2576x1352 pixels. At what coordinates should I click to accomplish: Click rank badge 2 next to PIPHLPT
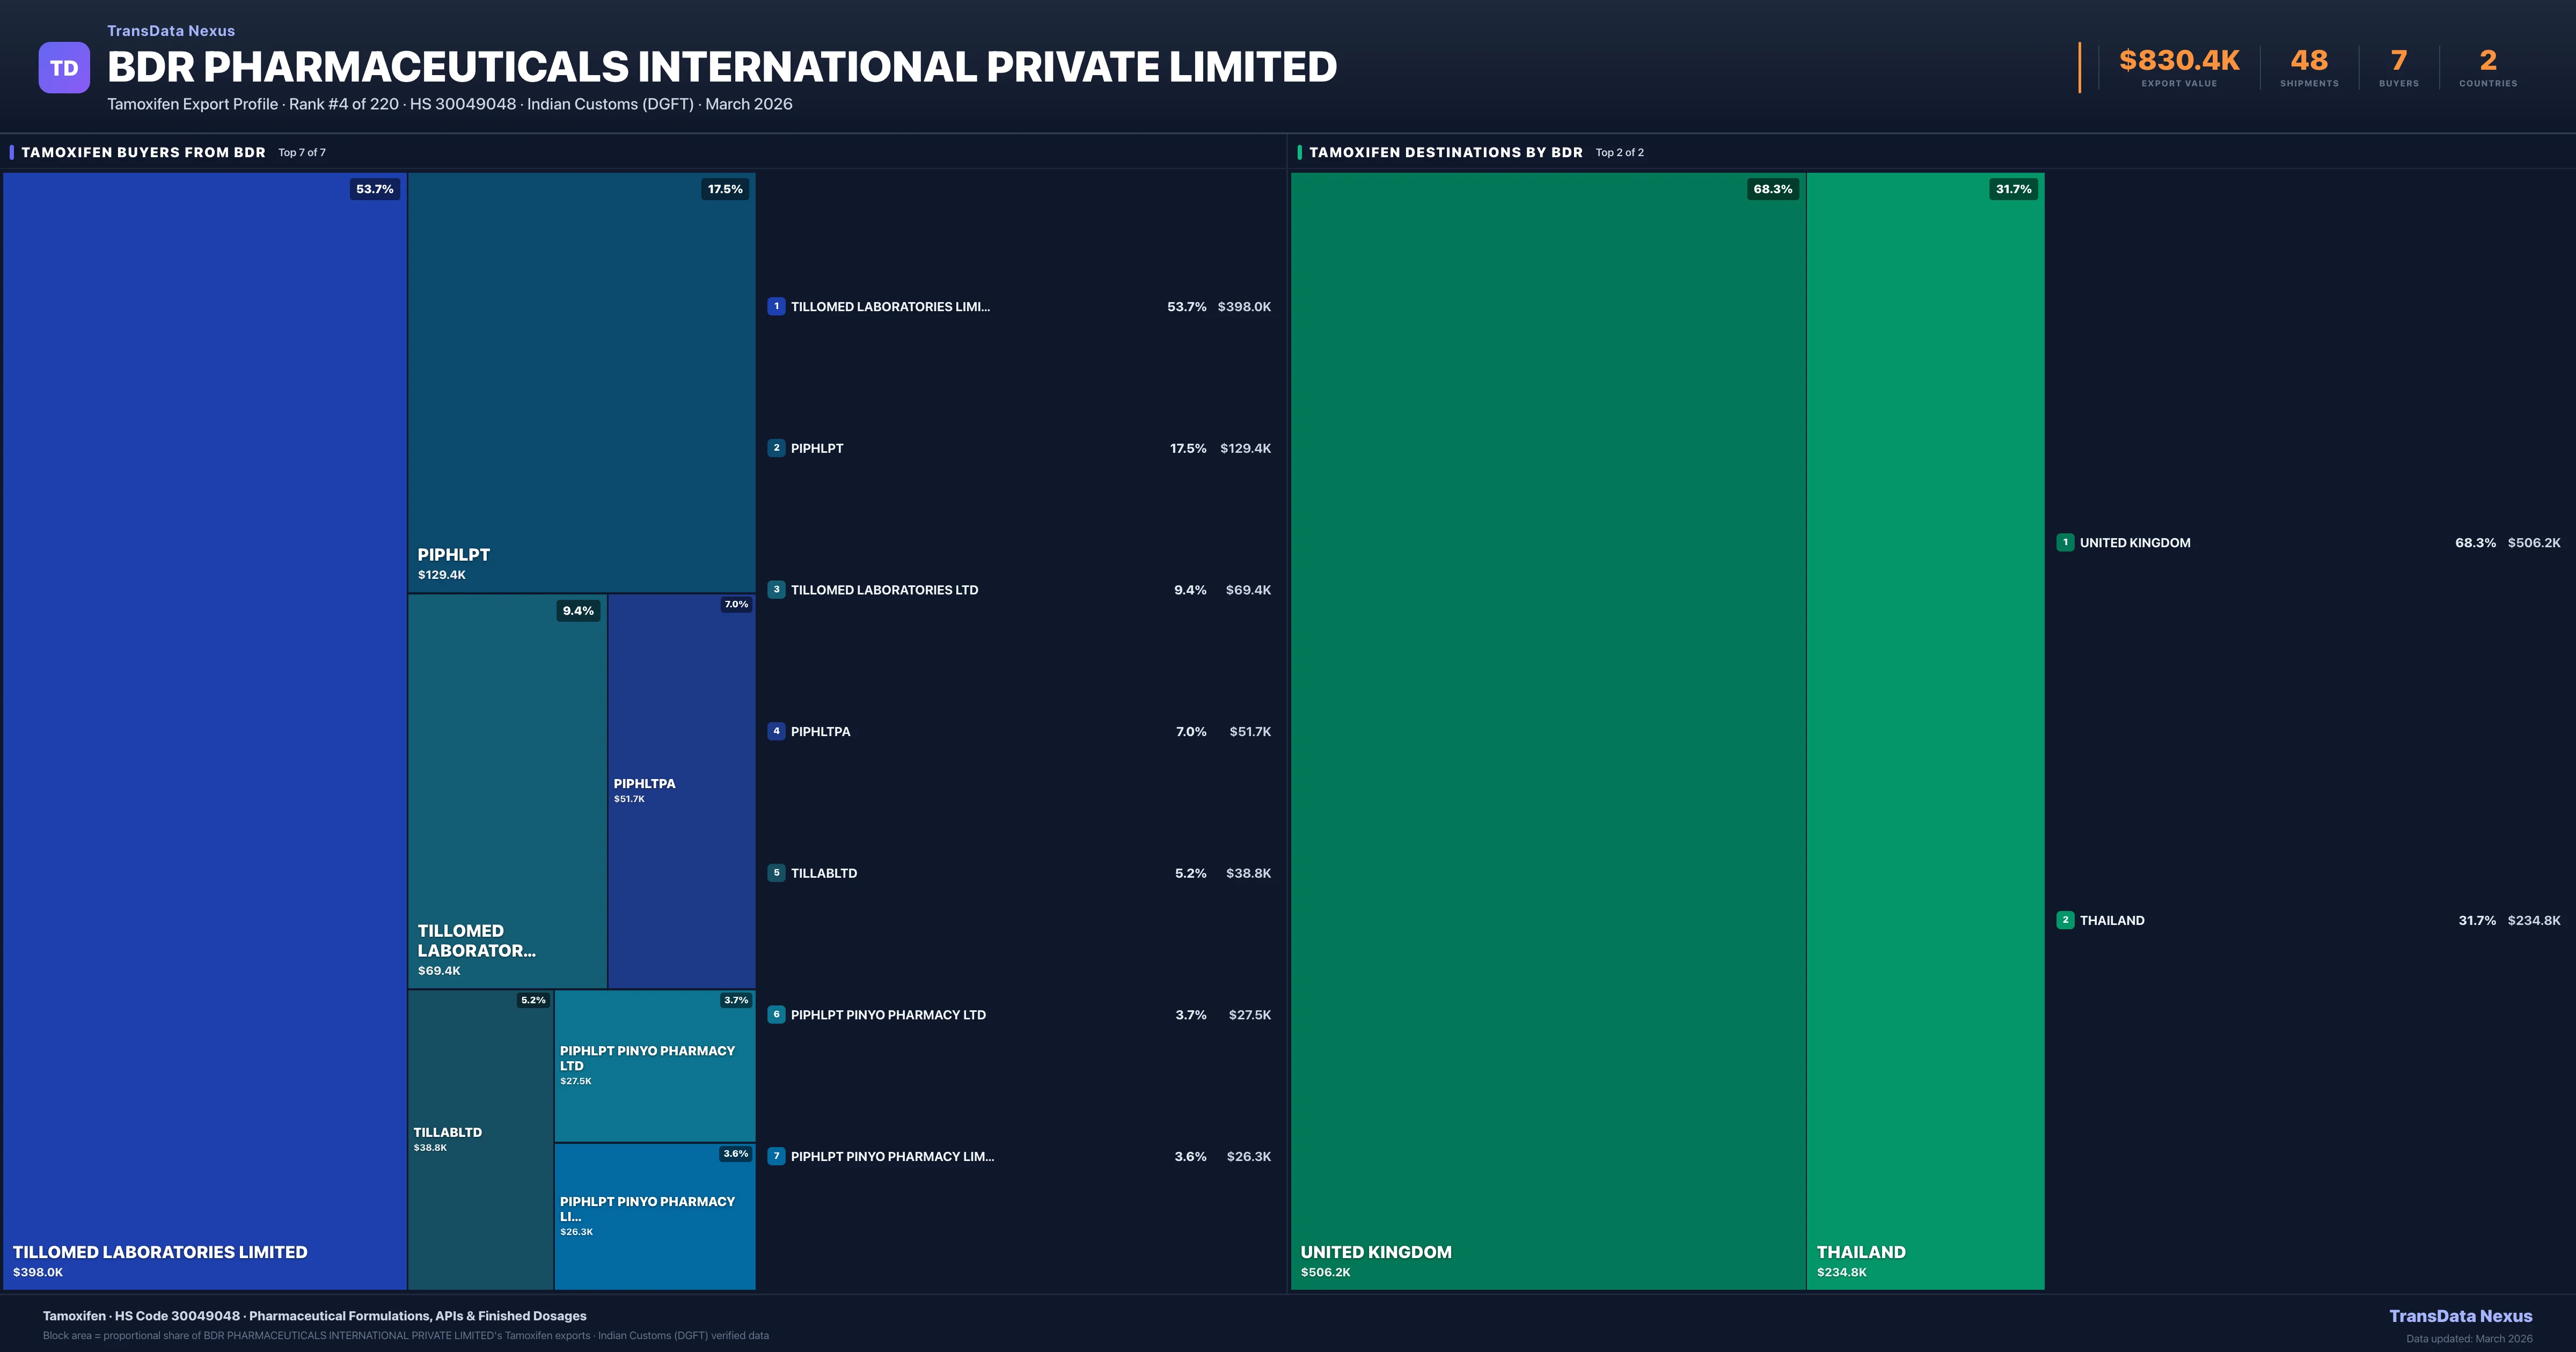[x=776, y=448]
